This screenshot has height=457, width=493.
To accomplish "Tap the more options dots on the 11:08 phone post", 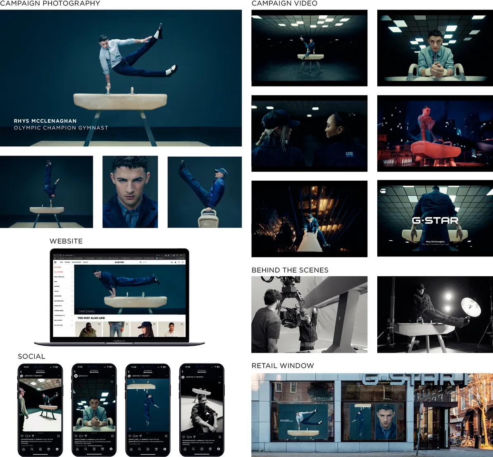I will pyautogui.click(x=220, y=377).
